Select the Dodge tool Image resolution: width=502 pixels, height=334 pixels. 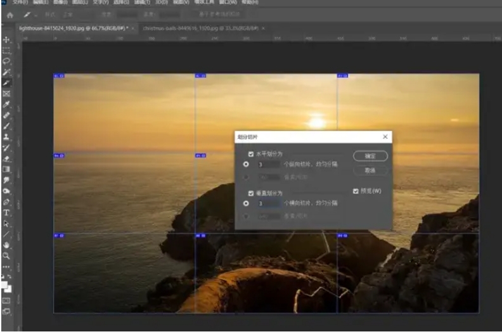[6, 191]
